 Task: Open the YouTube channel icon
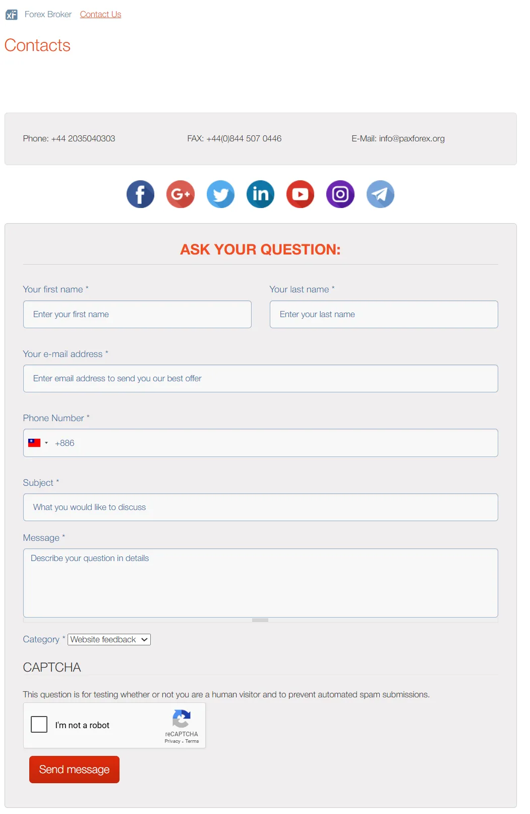point(300,194)
